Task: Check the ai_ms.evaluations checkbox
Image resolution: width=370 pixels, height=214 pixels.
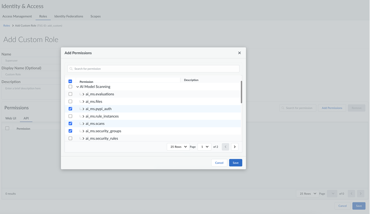Action: pos(70,94)
